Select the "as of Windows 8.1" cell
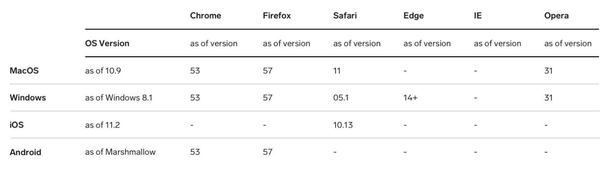This screenshot has height=191, width=610. (x=118, y=98)
